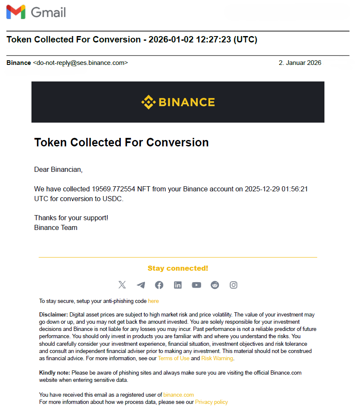Follow the Risk Warning link
361x409 pixels.
(217, 359)
